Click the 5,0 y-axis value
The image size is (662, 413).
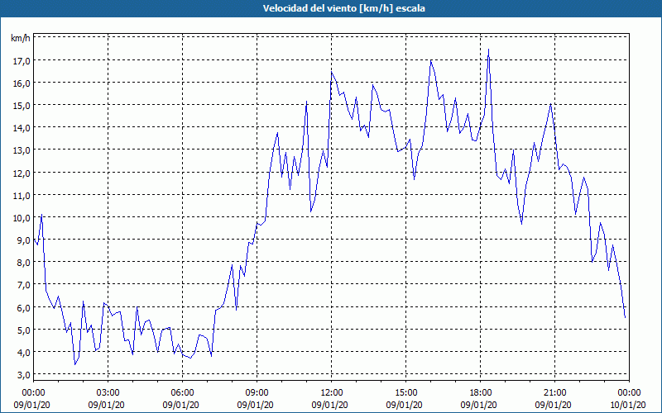point(24,330)
